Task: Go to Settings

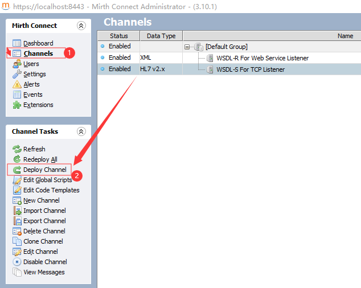Action: click(35, 74)
